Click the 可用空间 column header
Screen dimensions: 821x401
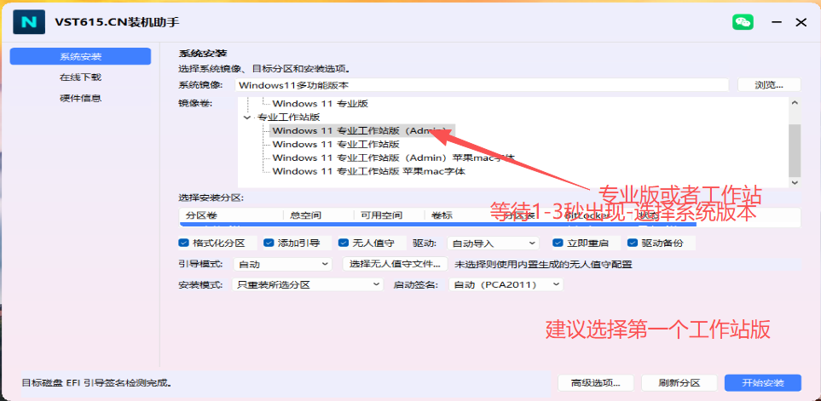(390, 215)
